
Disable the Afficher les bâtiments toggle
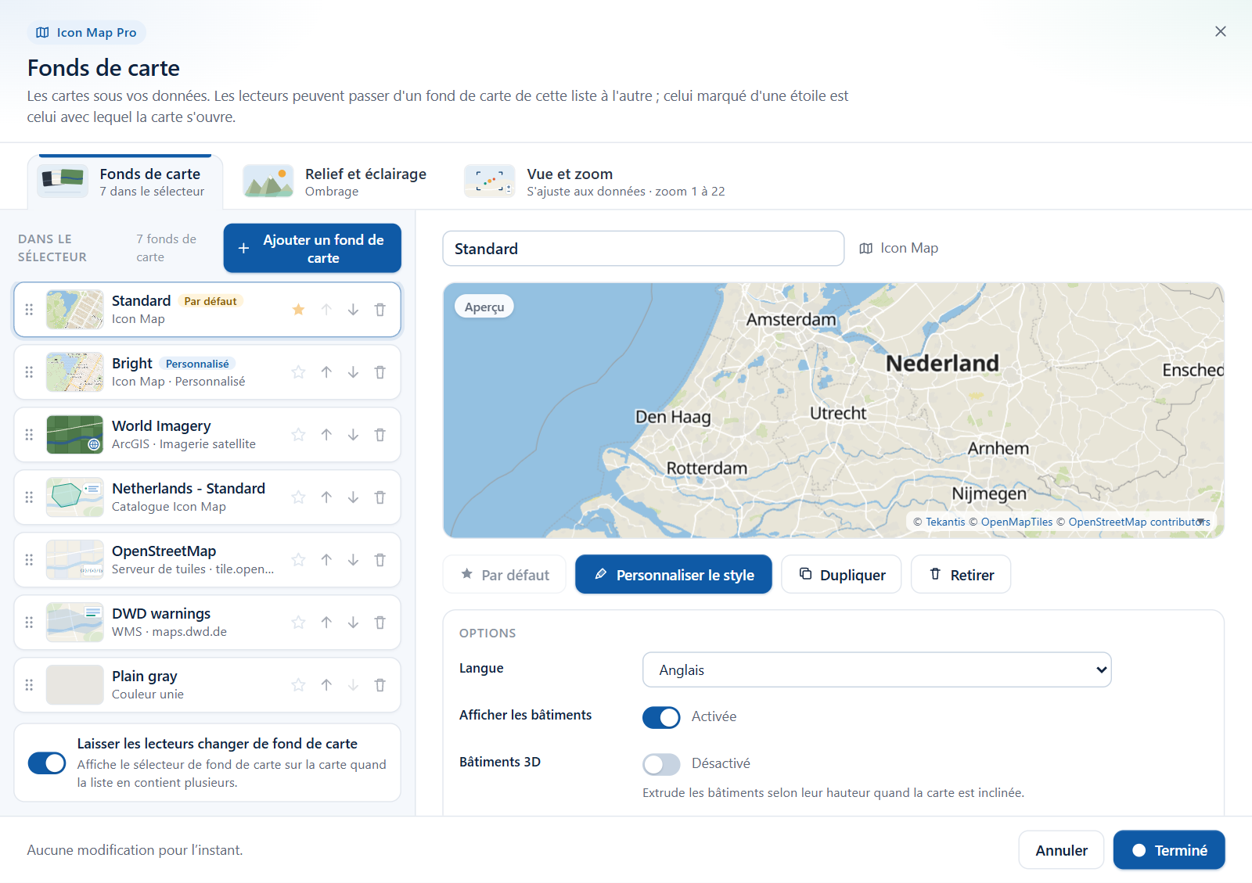click(x=661, y=717)
